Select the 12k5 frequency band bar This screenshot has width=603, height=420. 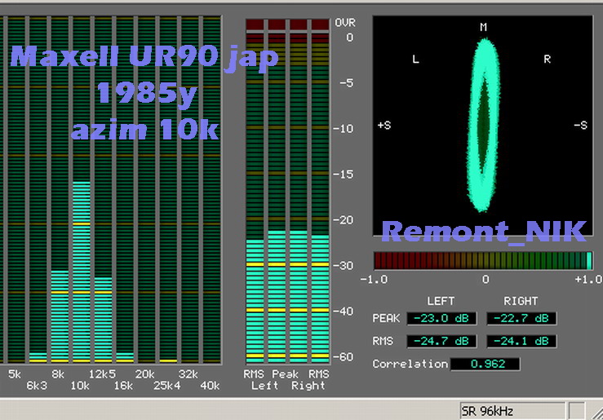coord(103,318)
